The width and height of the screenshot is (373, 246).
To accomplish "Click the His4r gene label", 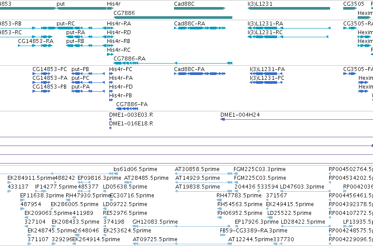I will click(x=114, y=4).
